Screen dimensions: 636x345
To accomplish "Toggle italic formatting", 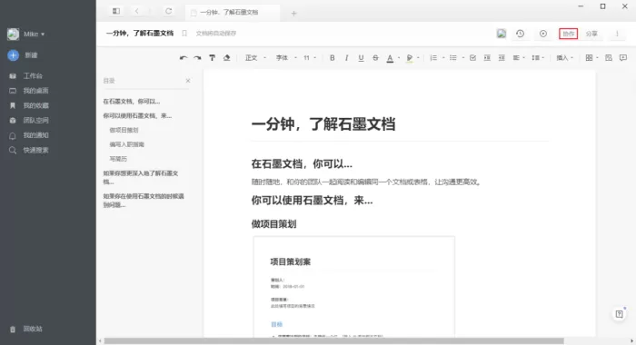I will click(346, 58).
